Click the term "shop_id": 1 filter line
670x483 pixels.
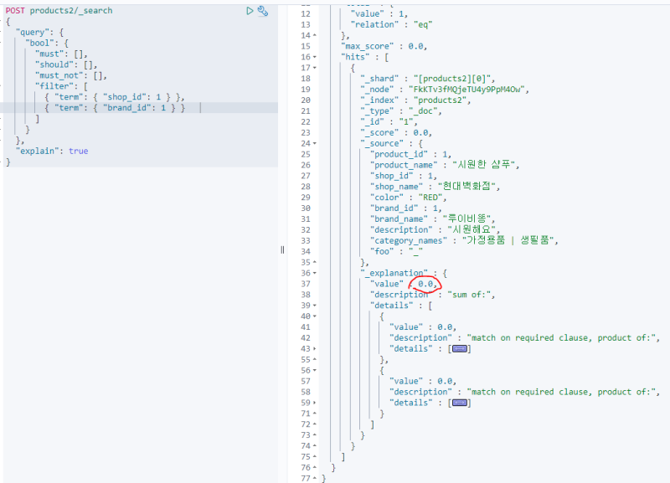pos(115,97)
